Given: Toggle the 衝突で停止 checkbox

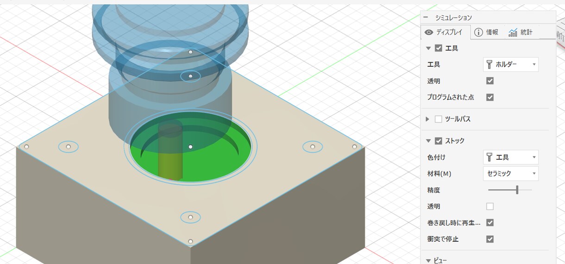Looking at the screenshot, I should coord(490,239).
